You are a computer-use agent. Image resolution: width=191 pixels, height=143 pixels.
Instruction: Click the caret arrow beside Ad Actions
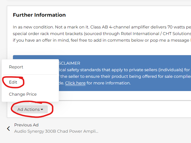pos(42,110)
